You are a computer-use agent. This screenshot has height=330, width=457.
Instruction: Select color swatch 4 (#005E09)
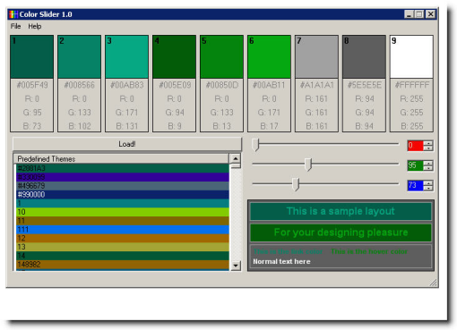174,56
